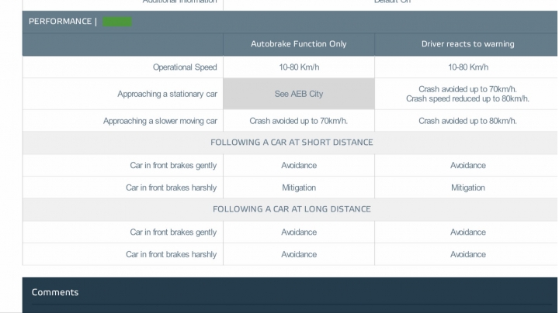Select the Driver reacts to warning header
559x313 pixels.
[467, 44]
